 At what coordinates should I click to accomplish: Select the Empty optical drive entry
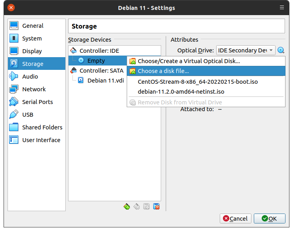pos(96,61)
